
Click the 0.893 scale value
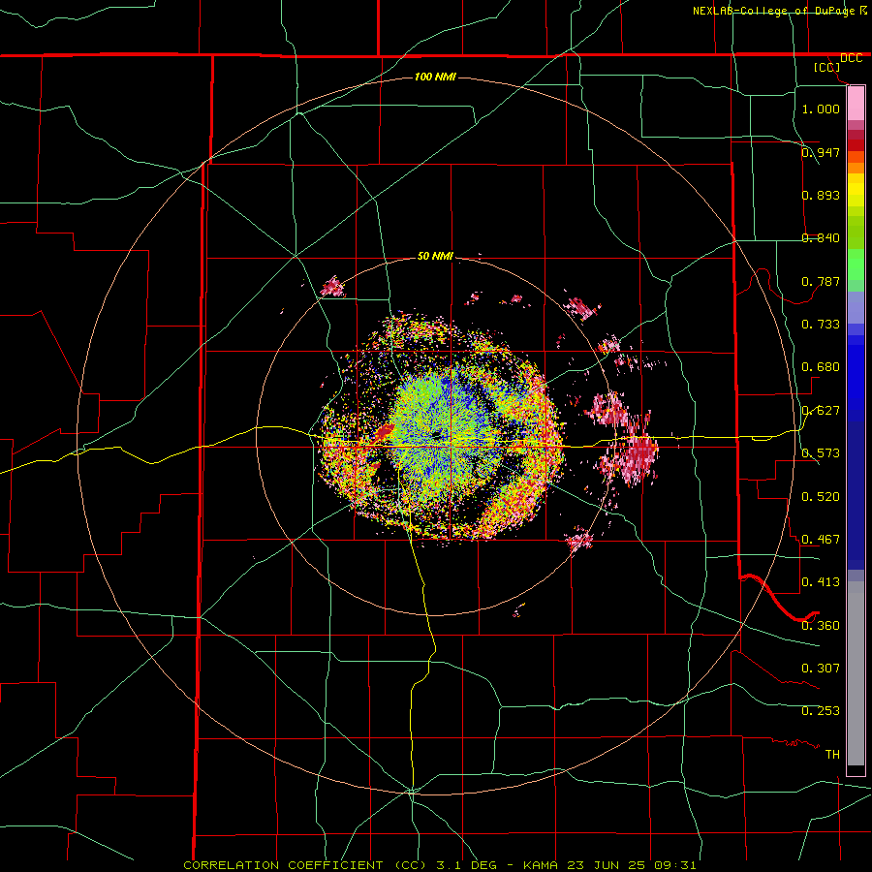[821, 195]
